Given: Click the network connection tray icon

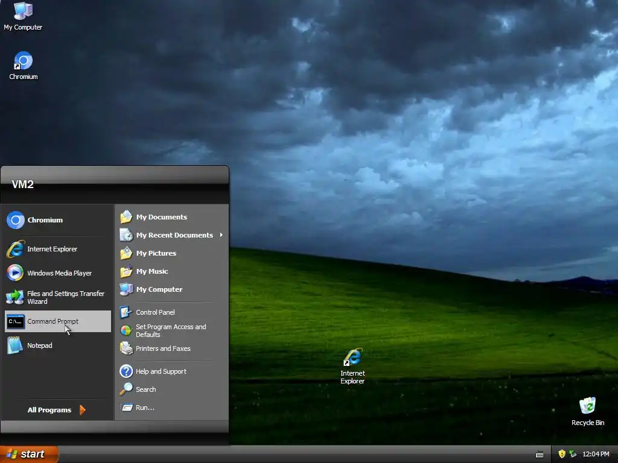Looking at the screenshot, I should coord(573,454).
